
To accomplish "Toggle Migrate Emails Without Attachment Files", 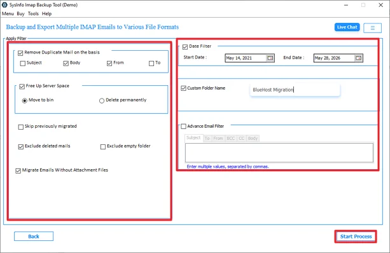I will [x=18, y=171].
